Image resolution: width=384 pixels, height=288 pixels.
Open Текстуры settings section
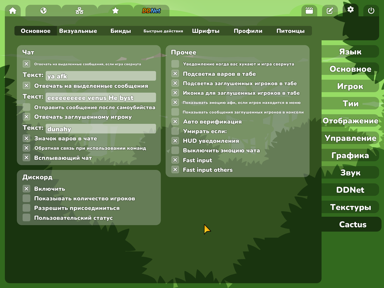tap(350, 207)
